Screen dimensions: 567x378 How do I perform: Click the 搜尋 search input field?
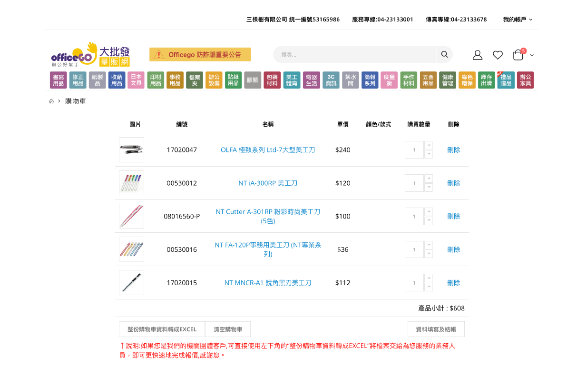click(x=354, y=55)
